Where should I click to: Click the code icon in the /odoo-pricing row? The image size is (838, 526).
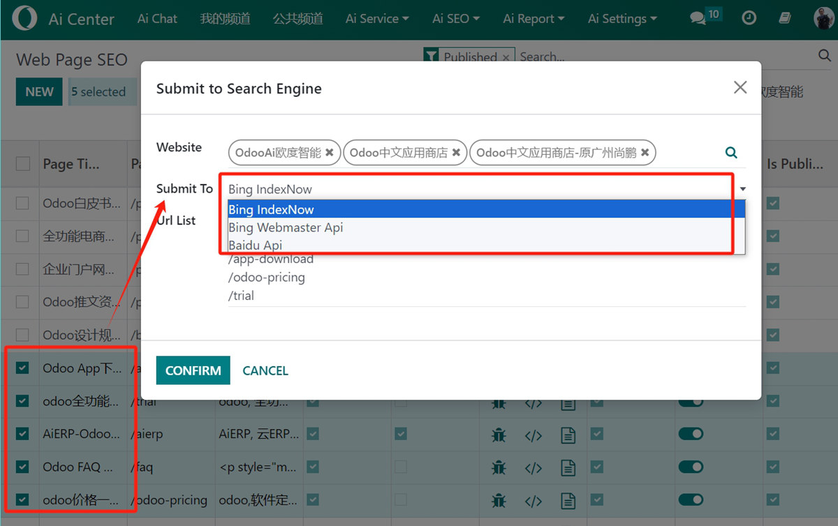point(534,500)
